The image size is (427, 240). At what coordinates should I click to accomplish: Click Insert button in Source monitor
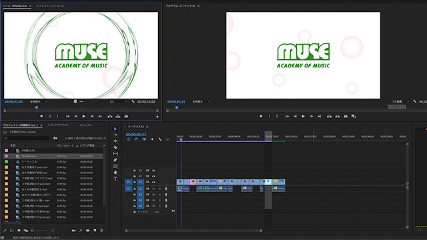click(109, 117)
